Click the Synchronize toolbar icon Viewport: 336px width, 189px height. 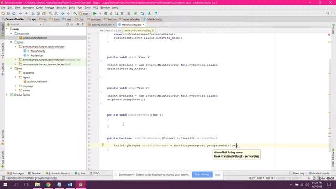[14, 13]
